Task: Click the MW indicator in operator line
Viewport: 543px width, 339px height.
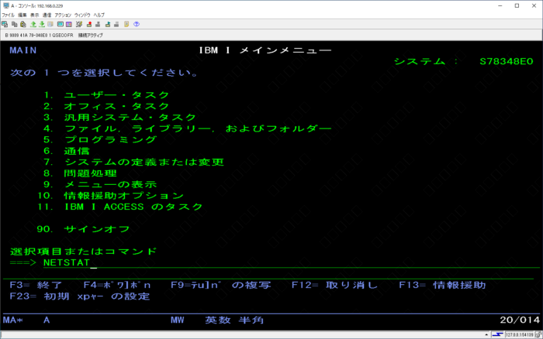Action: (x=178, y=320)
